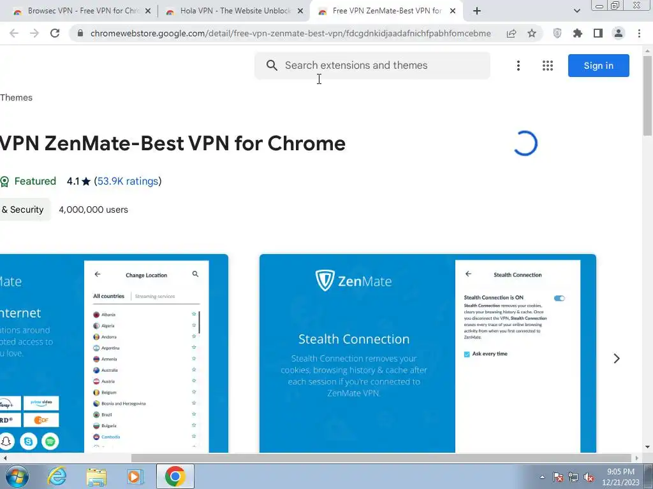This screenshot has height=489, width=653.
Task: Open the Google apps grid
Action: pos(548,66)
